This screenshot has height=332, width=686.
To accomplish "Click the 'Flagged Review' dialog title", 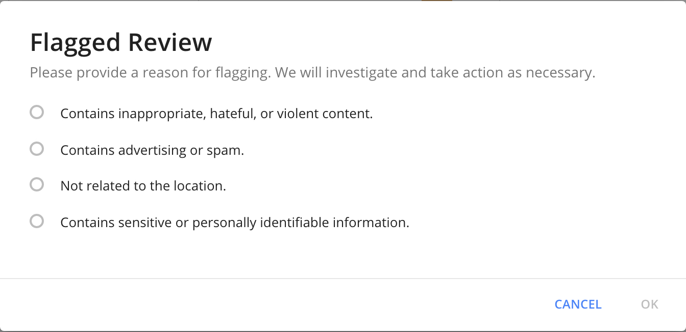I will 121,43.
